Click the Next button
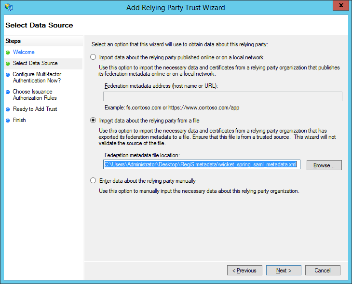This screenshot has height=284, width=352. [x=284, y=270]
